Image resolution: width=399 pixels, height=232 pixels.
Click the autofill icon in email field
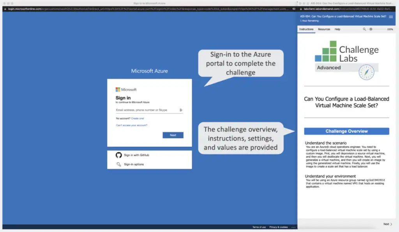181,110
